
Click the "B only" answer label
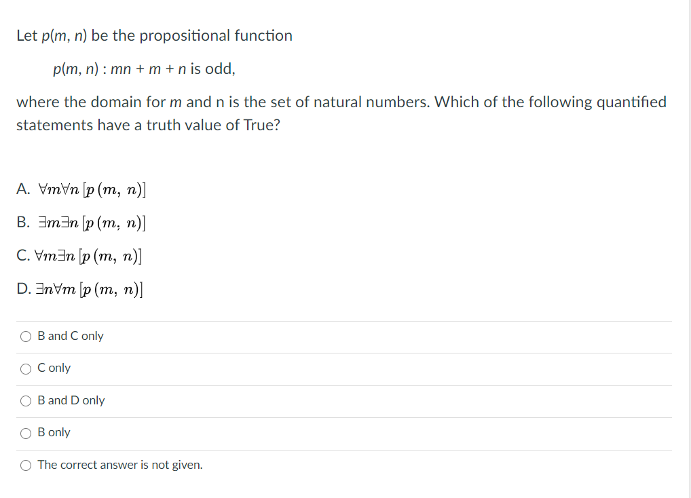(x=54, y=433)
